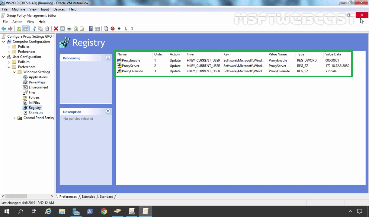
Task: Click the Cut scissors icon
Action: (x=34, y=29)
